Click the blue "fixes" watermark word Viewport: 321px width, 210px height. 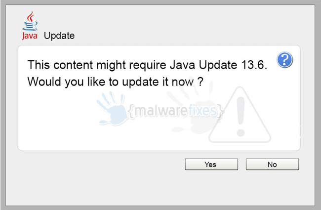pyautogui.click(x=201, y=110)
